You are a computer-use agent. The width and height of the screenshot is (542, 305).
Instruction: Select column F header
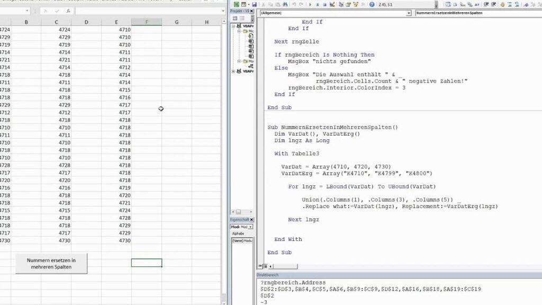click(147, 22)
